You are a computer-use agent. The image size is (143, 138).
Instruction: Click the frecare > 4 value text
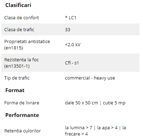tap(76, 134)
